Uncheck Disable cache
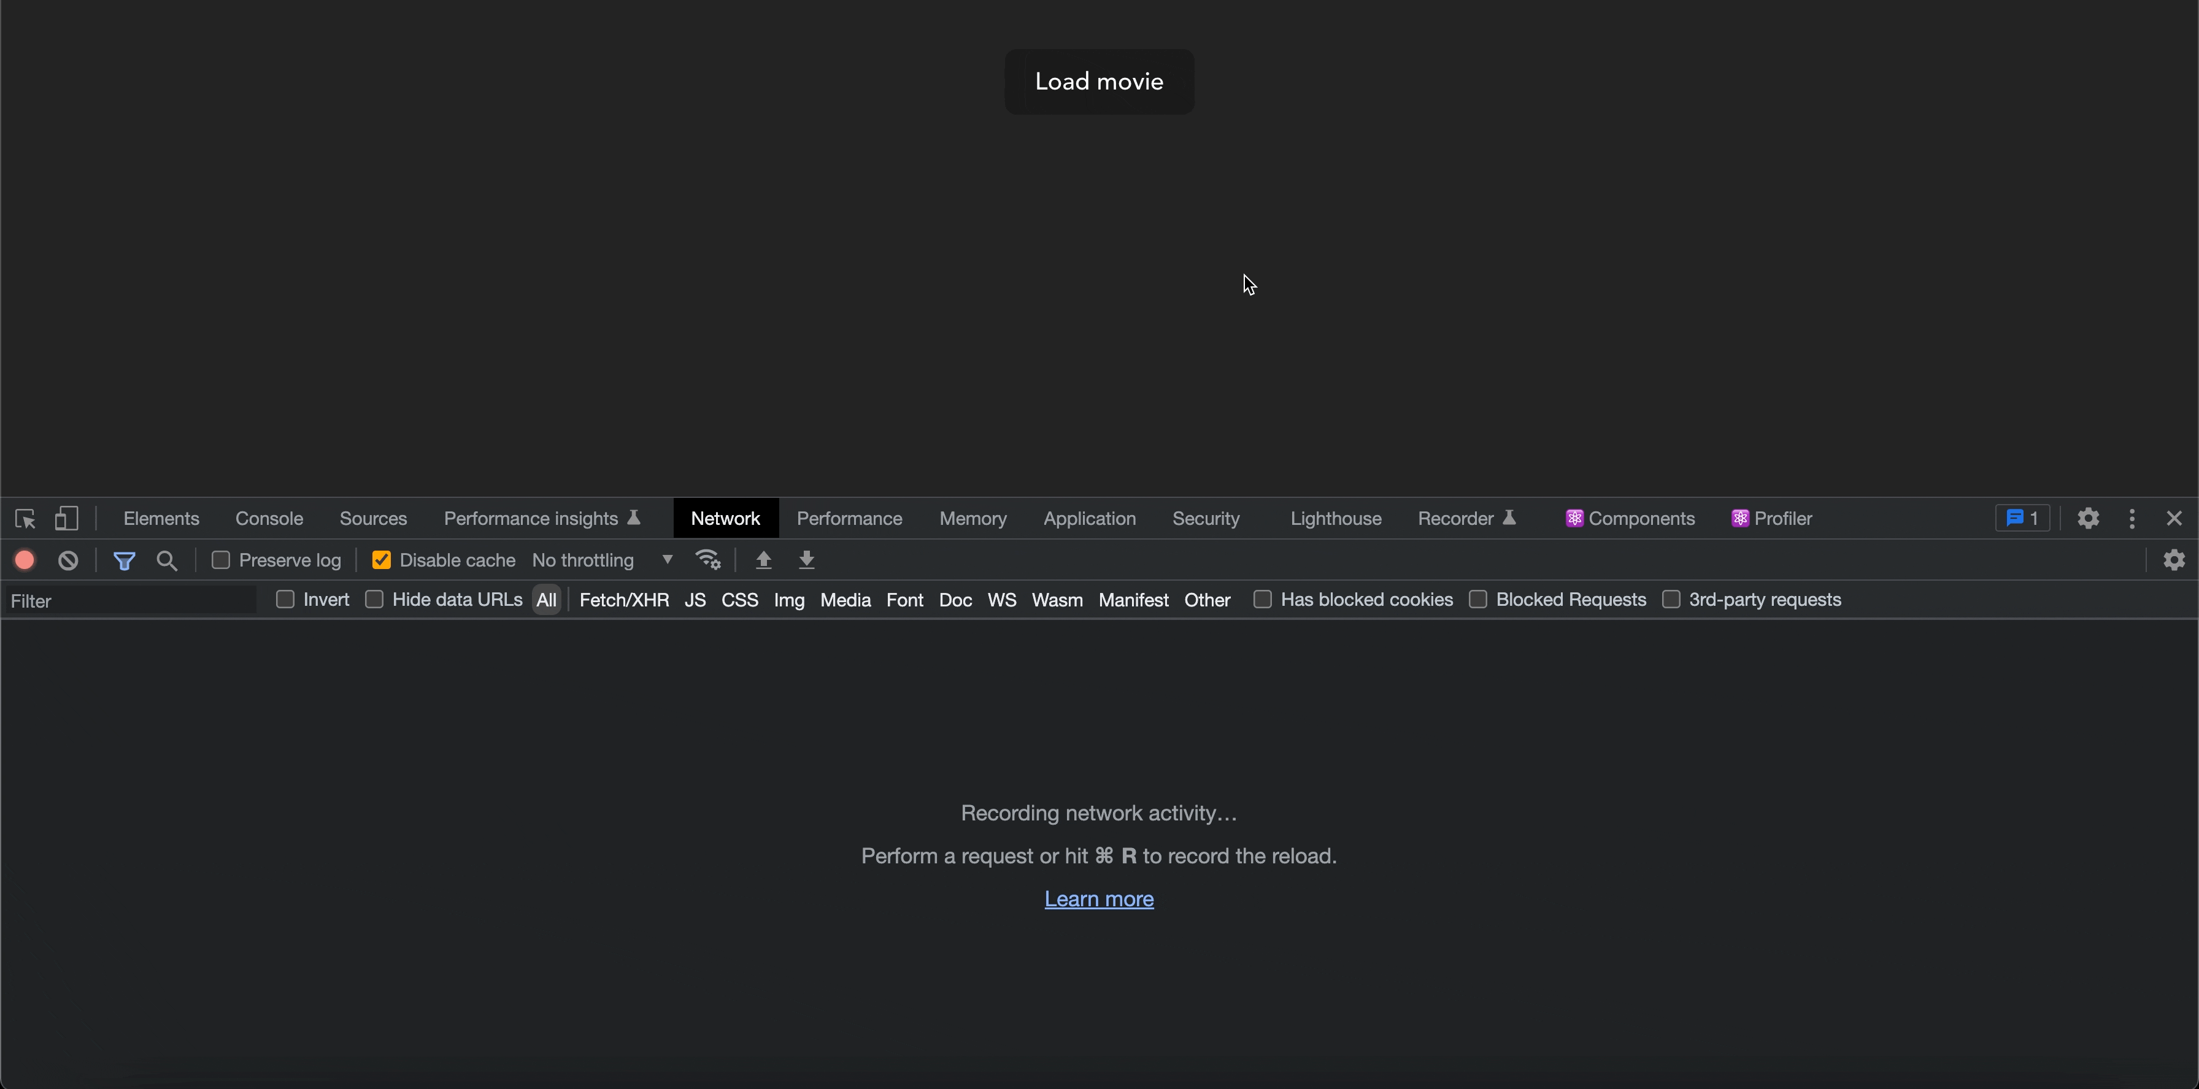The width and height of the screenshot is (2199, 1089). click(382, 560)
